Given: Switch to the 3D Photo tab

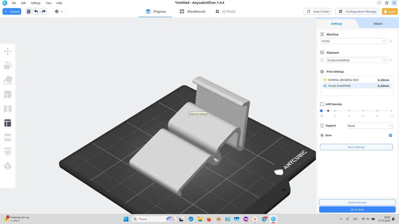Looking at the screenshot, I should 226,11.
